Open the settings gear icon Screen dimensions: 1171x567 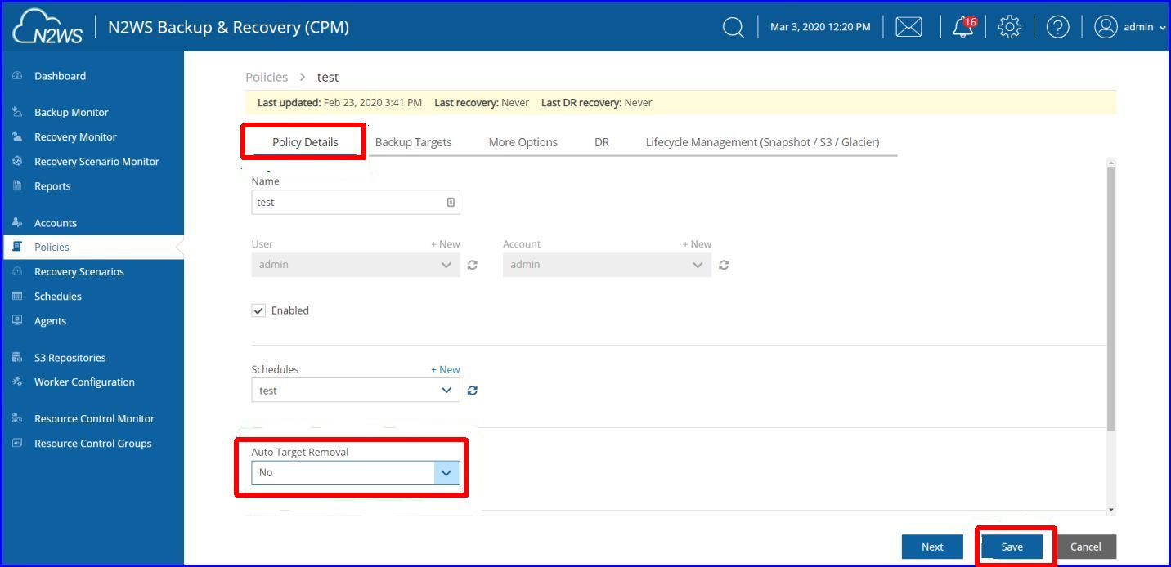[1010, 27]
